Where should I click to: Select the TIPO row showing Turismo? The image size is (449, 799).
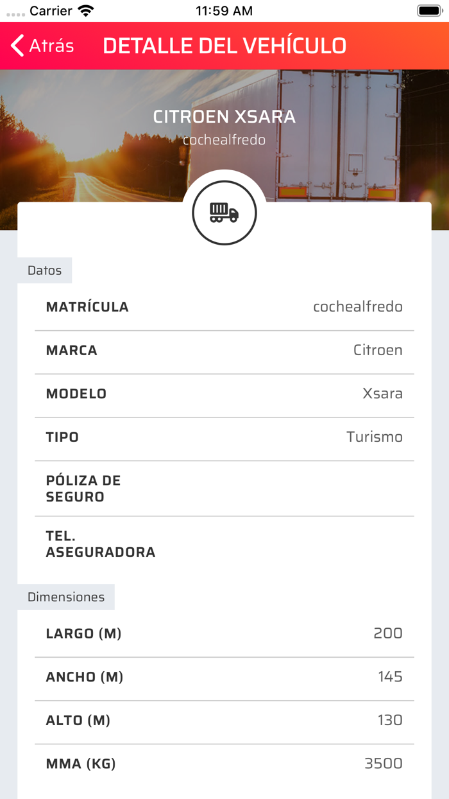(224, 437)
